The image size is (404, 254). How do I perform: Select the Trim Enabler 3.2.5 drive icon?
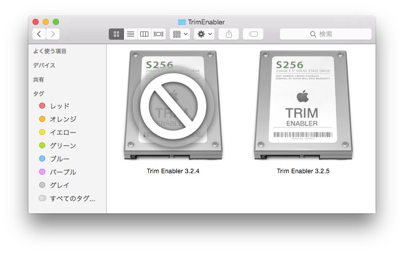click(x=303, y=105)
